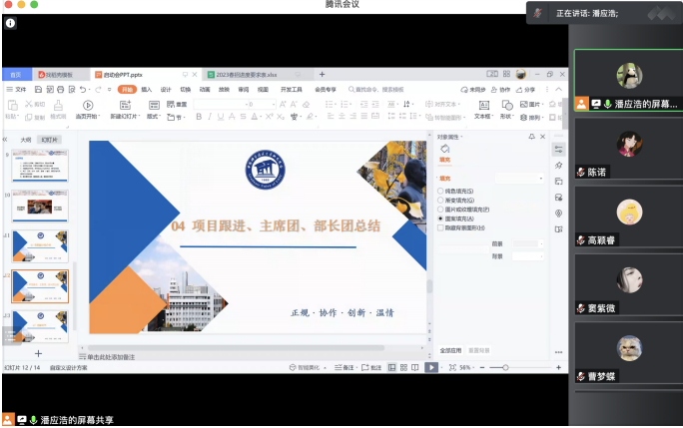Open the fill preset dropdown
The width and height of the screenshot is (683, 428).
(x=519, y=178)
